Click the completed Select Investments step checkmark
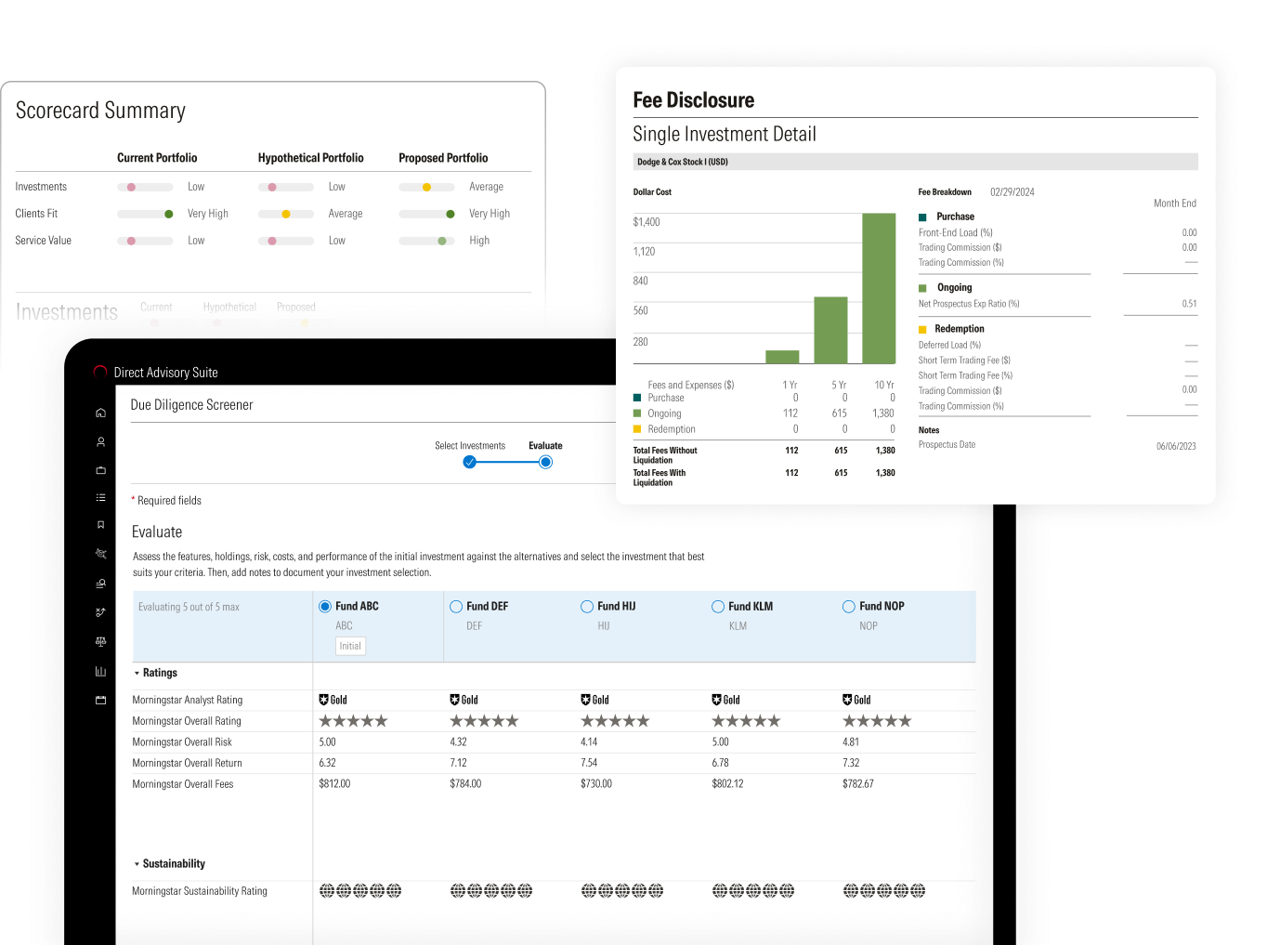 point(470,462)
